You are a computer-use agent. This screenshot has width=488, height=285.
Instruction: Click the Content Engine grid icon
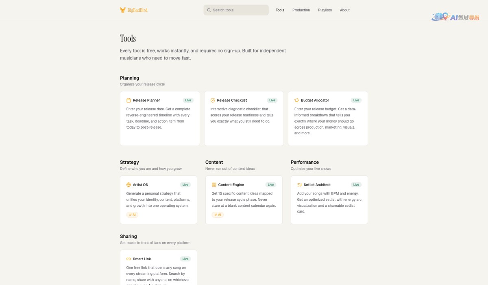[x=214, y=185]
